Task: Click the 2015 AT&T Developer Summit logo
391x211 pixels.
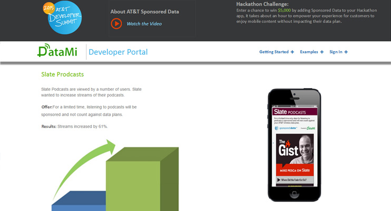Action: [62, 17]
